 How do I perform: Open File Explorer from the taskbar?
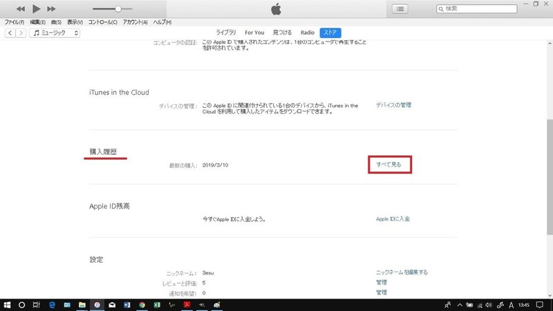click(82, 305)
